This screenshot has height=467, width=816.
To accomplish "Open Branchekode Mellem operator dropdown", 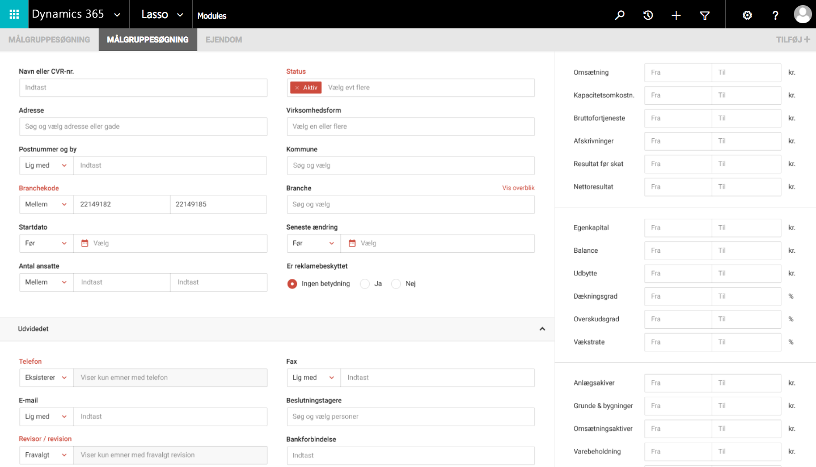I will [46, 205].
